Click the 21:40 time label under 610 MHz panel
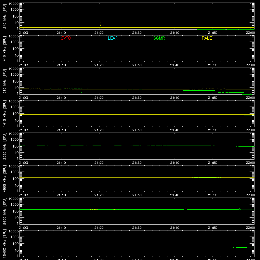This screenshot has height=260, width=260. pos(175,98)
